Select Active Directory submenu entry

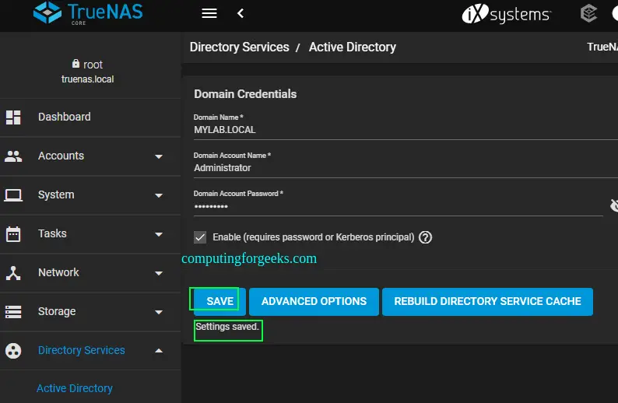point(75,388)
